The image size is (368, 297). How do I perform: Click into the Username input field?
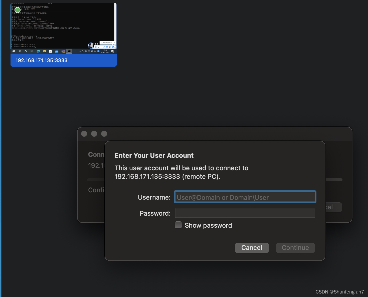click(245, 197)
